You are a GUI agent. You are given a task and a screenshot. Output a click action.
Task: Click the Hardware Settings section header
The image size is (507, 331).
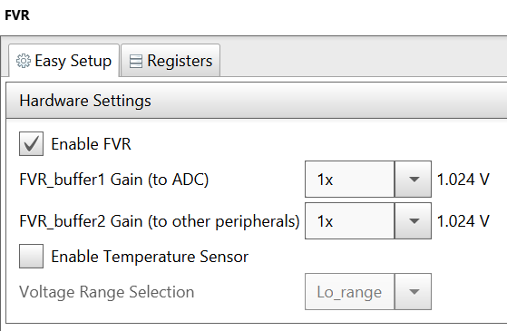[x=257, y=100]
